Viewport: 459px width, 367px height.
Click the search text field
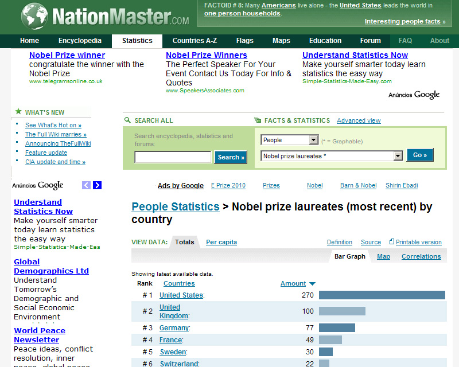(x=173, y=157)
